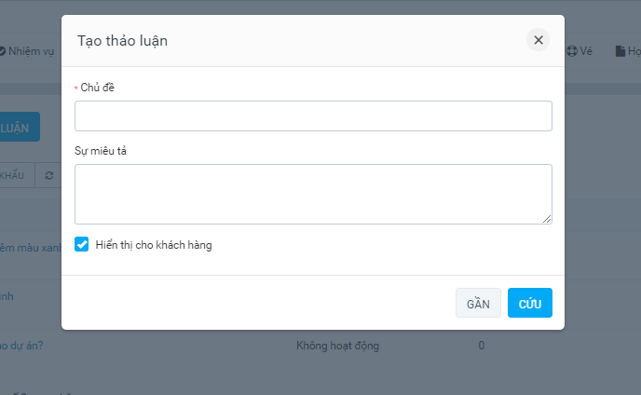The image size is (641, 395).
Task: Click the refresh icon in the table toolbar
Action: point(48,175)
